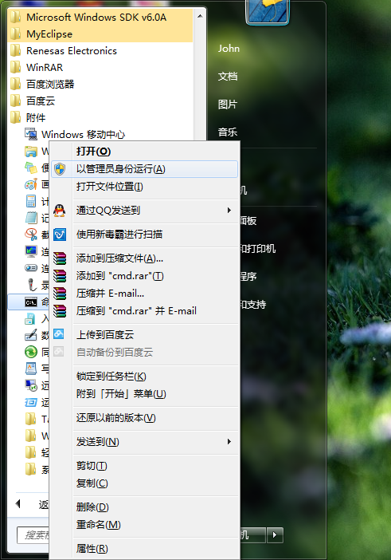Click the Windows Explorer folder icon
Image resolution: width=391 pixels, height=560 pixels.
coord(31,151)
